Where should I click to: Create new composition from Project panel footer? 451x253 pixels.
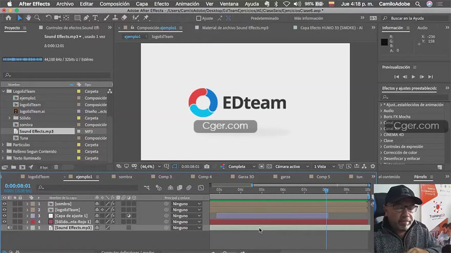[x=22, y=167]
